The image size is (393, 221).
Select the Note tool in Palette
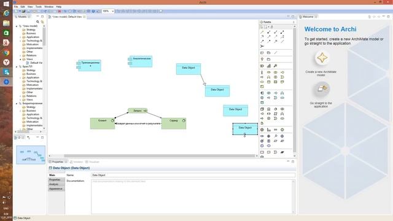pyautogui.click(x=262, y=53)
